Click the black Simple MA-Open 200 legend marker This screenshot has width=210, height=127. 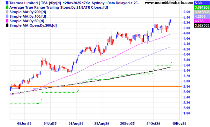7,25
